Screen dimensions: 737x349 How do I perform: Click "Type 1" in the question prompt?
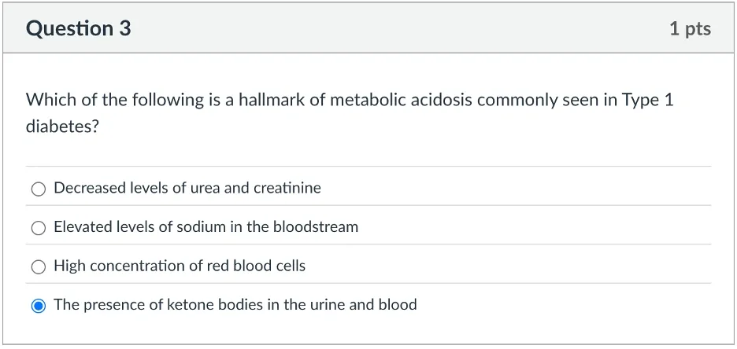pos(647,101)
